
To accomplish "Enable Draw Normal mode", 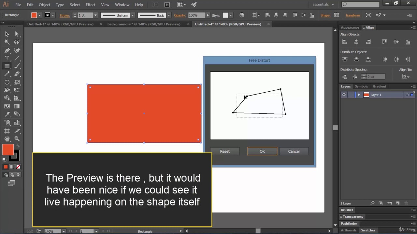I will (x=6, y=175).
